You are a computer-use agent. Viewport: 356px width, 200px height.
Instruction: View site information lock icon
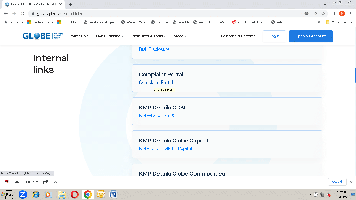coord(33,14)
